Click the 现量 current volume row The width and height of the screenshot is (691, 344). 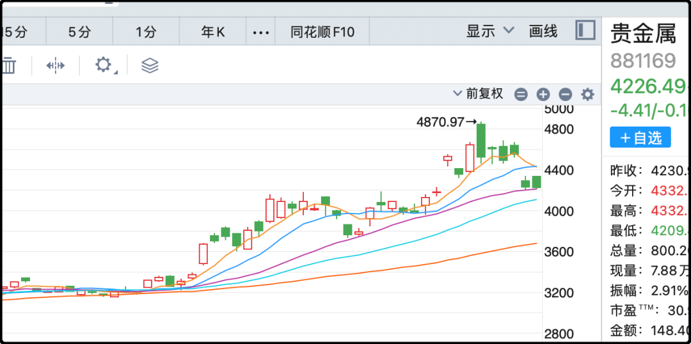(x=649, y=270)
